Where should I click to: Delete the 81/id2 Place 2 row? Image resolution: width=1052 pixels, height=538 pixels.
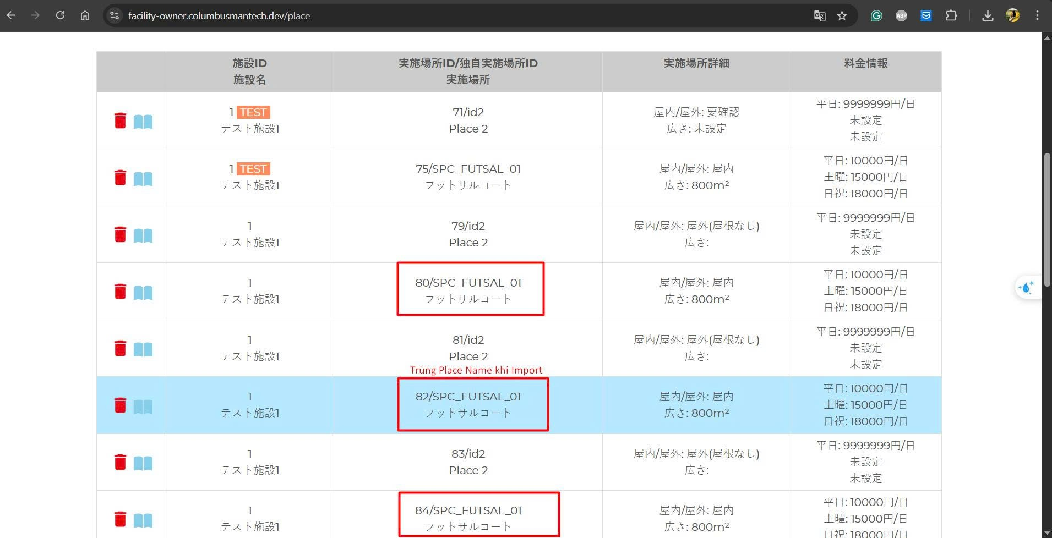click(x=120, y=348)
